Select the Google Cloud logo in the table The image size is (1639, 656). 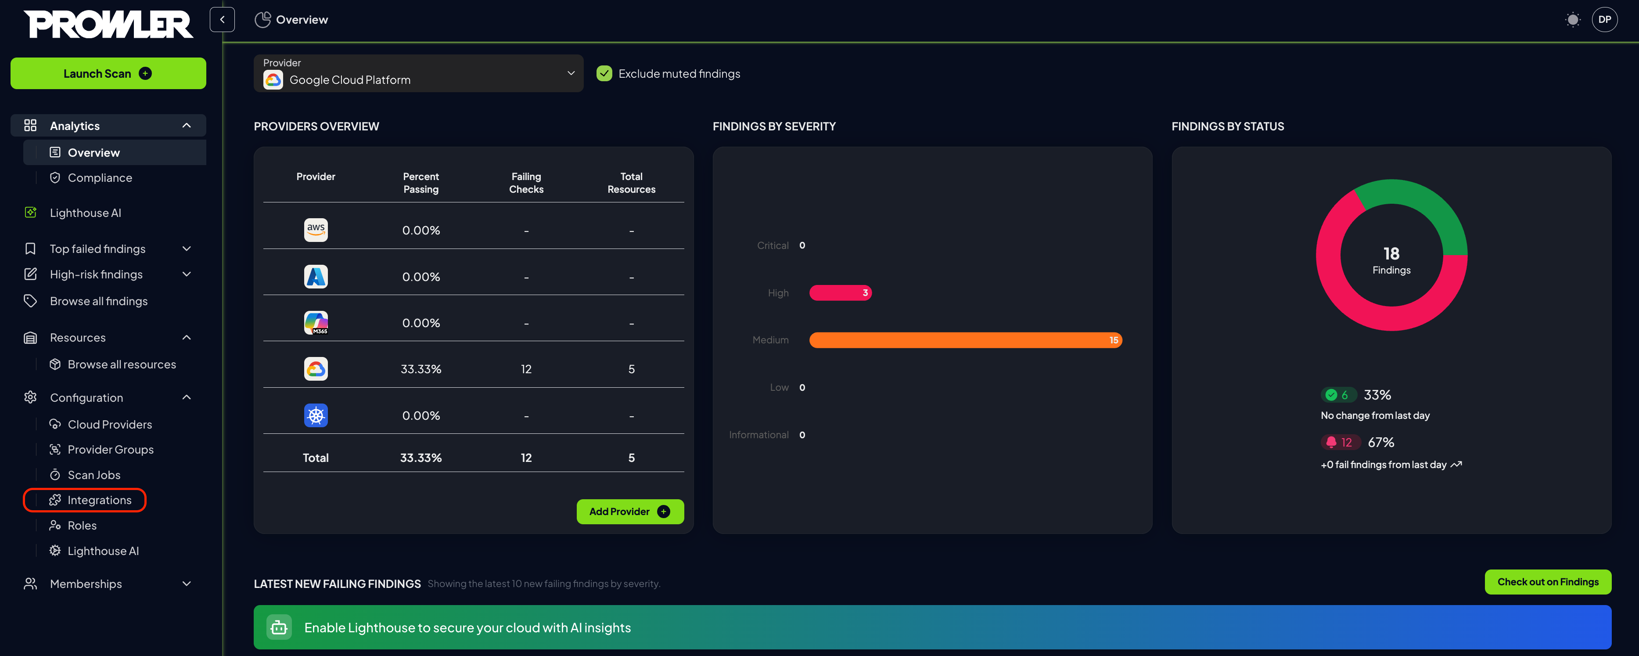(316, 368)
